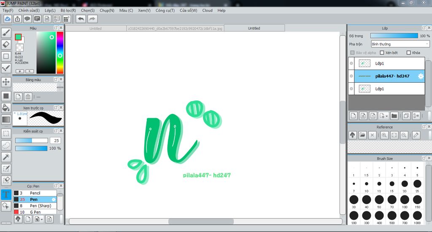Zoom in the Reference panel
This screenshot has width=432, height=232.
(x=384, y=135)
